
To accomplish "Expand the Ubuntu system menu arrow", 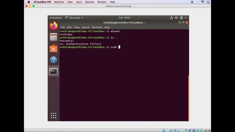I will [185, 18].
